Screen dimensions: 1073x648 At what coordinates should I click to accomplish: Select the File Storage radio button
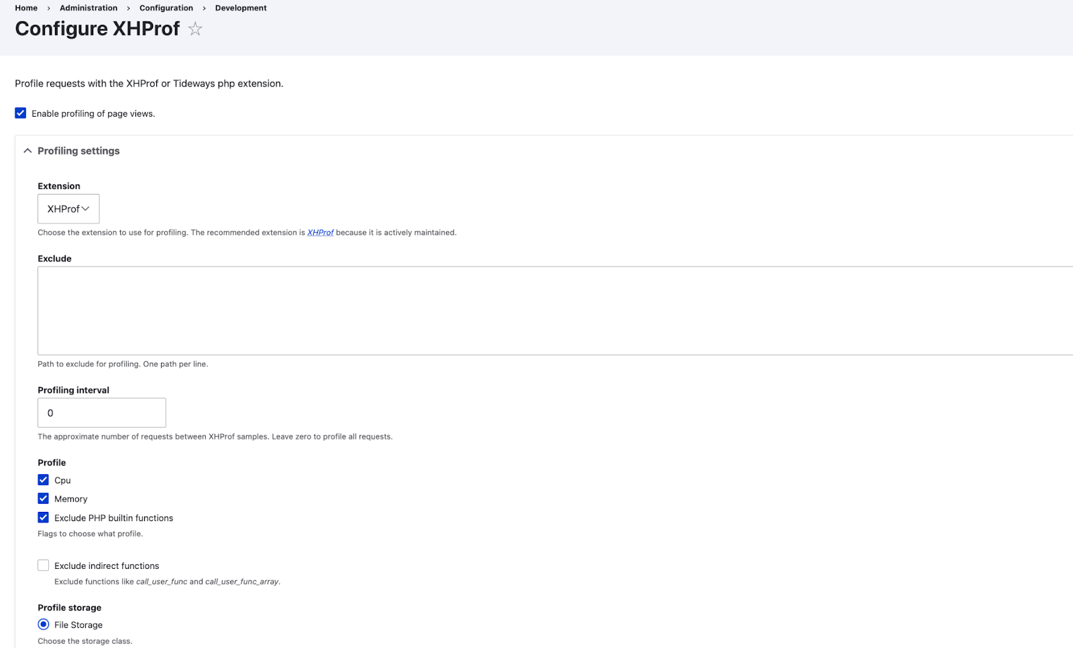pos(44,625)
